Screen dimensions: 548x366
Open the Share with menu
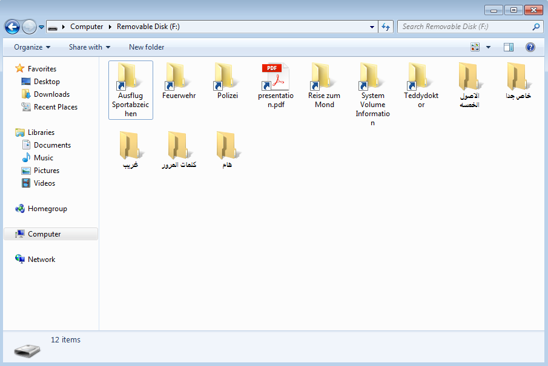(89, 47)
